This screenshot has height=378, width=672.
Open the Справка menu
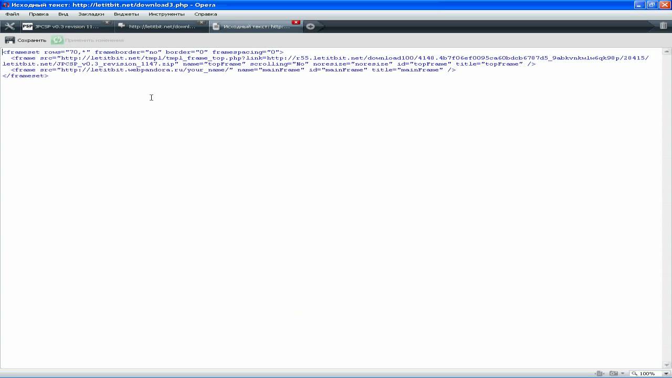205,14
